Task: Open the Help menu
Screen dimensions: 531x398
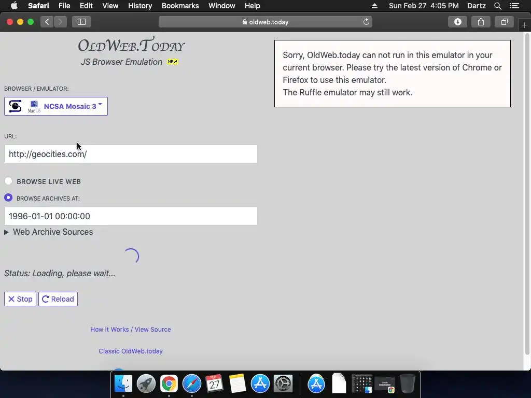Action: 253,6
